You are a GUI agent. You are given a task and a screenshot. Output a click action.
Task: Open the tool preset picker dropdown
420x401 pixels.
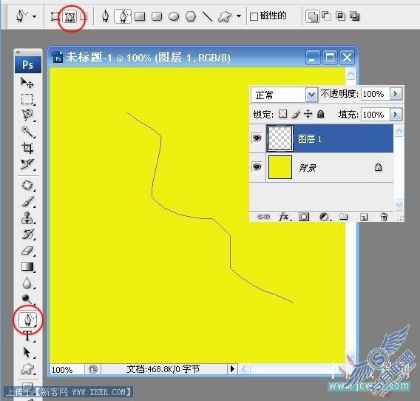[35, 16]
